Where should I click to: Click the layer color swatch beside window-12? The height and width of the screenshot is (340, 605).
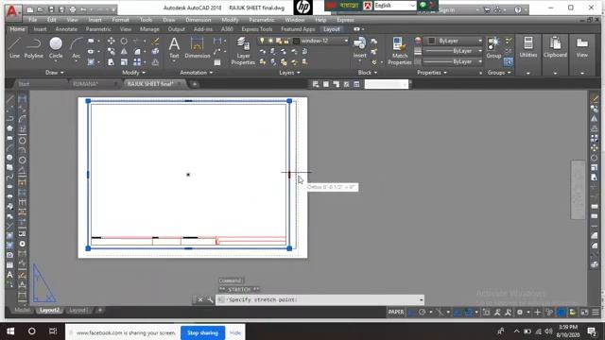[296, 41]
